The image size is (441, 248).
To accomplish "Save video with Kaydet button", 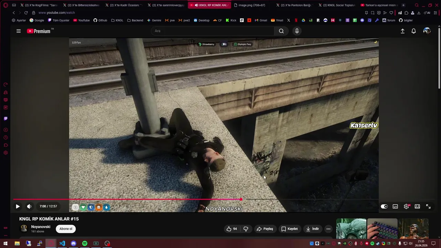I will tap(289, 229).
